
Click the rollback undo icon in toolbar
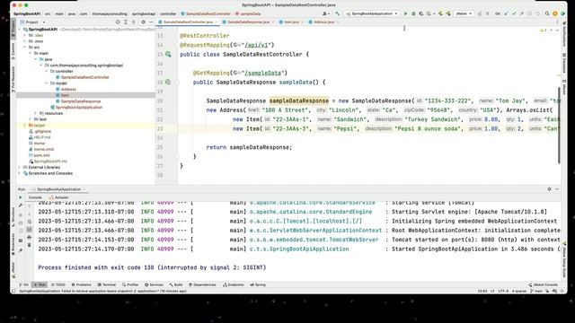(x=537, y=13)
